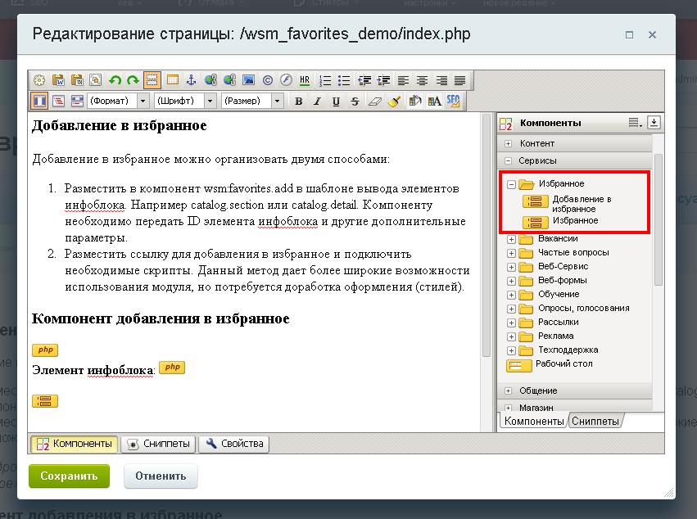Open the SEO tool icon

(453, 101)
